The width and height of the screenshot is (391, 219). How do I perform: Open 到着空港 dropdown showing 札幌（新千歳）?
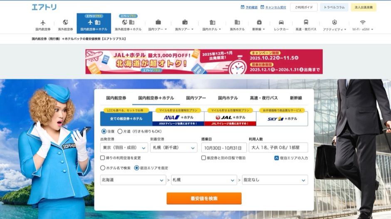point(173,148)
